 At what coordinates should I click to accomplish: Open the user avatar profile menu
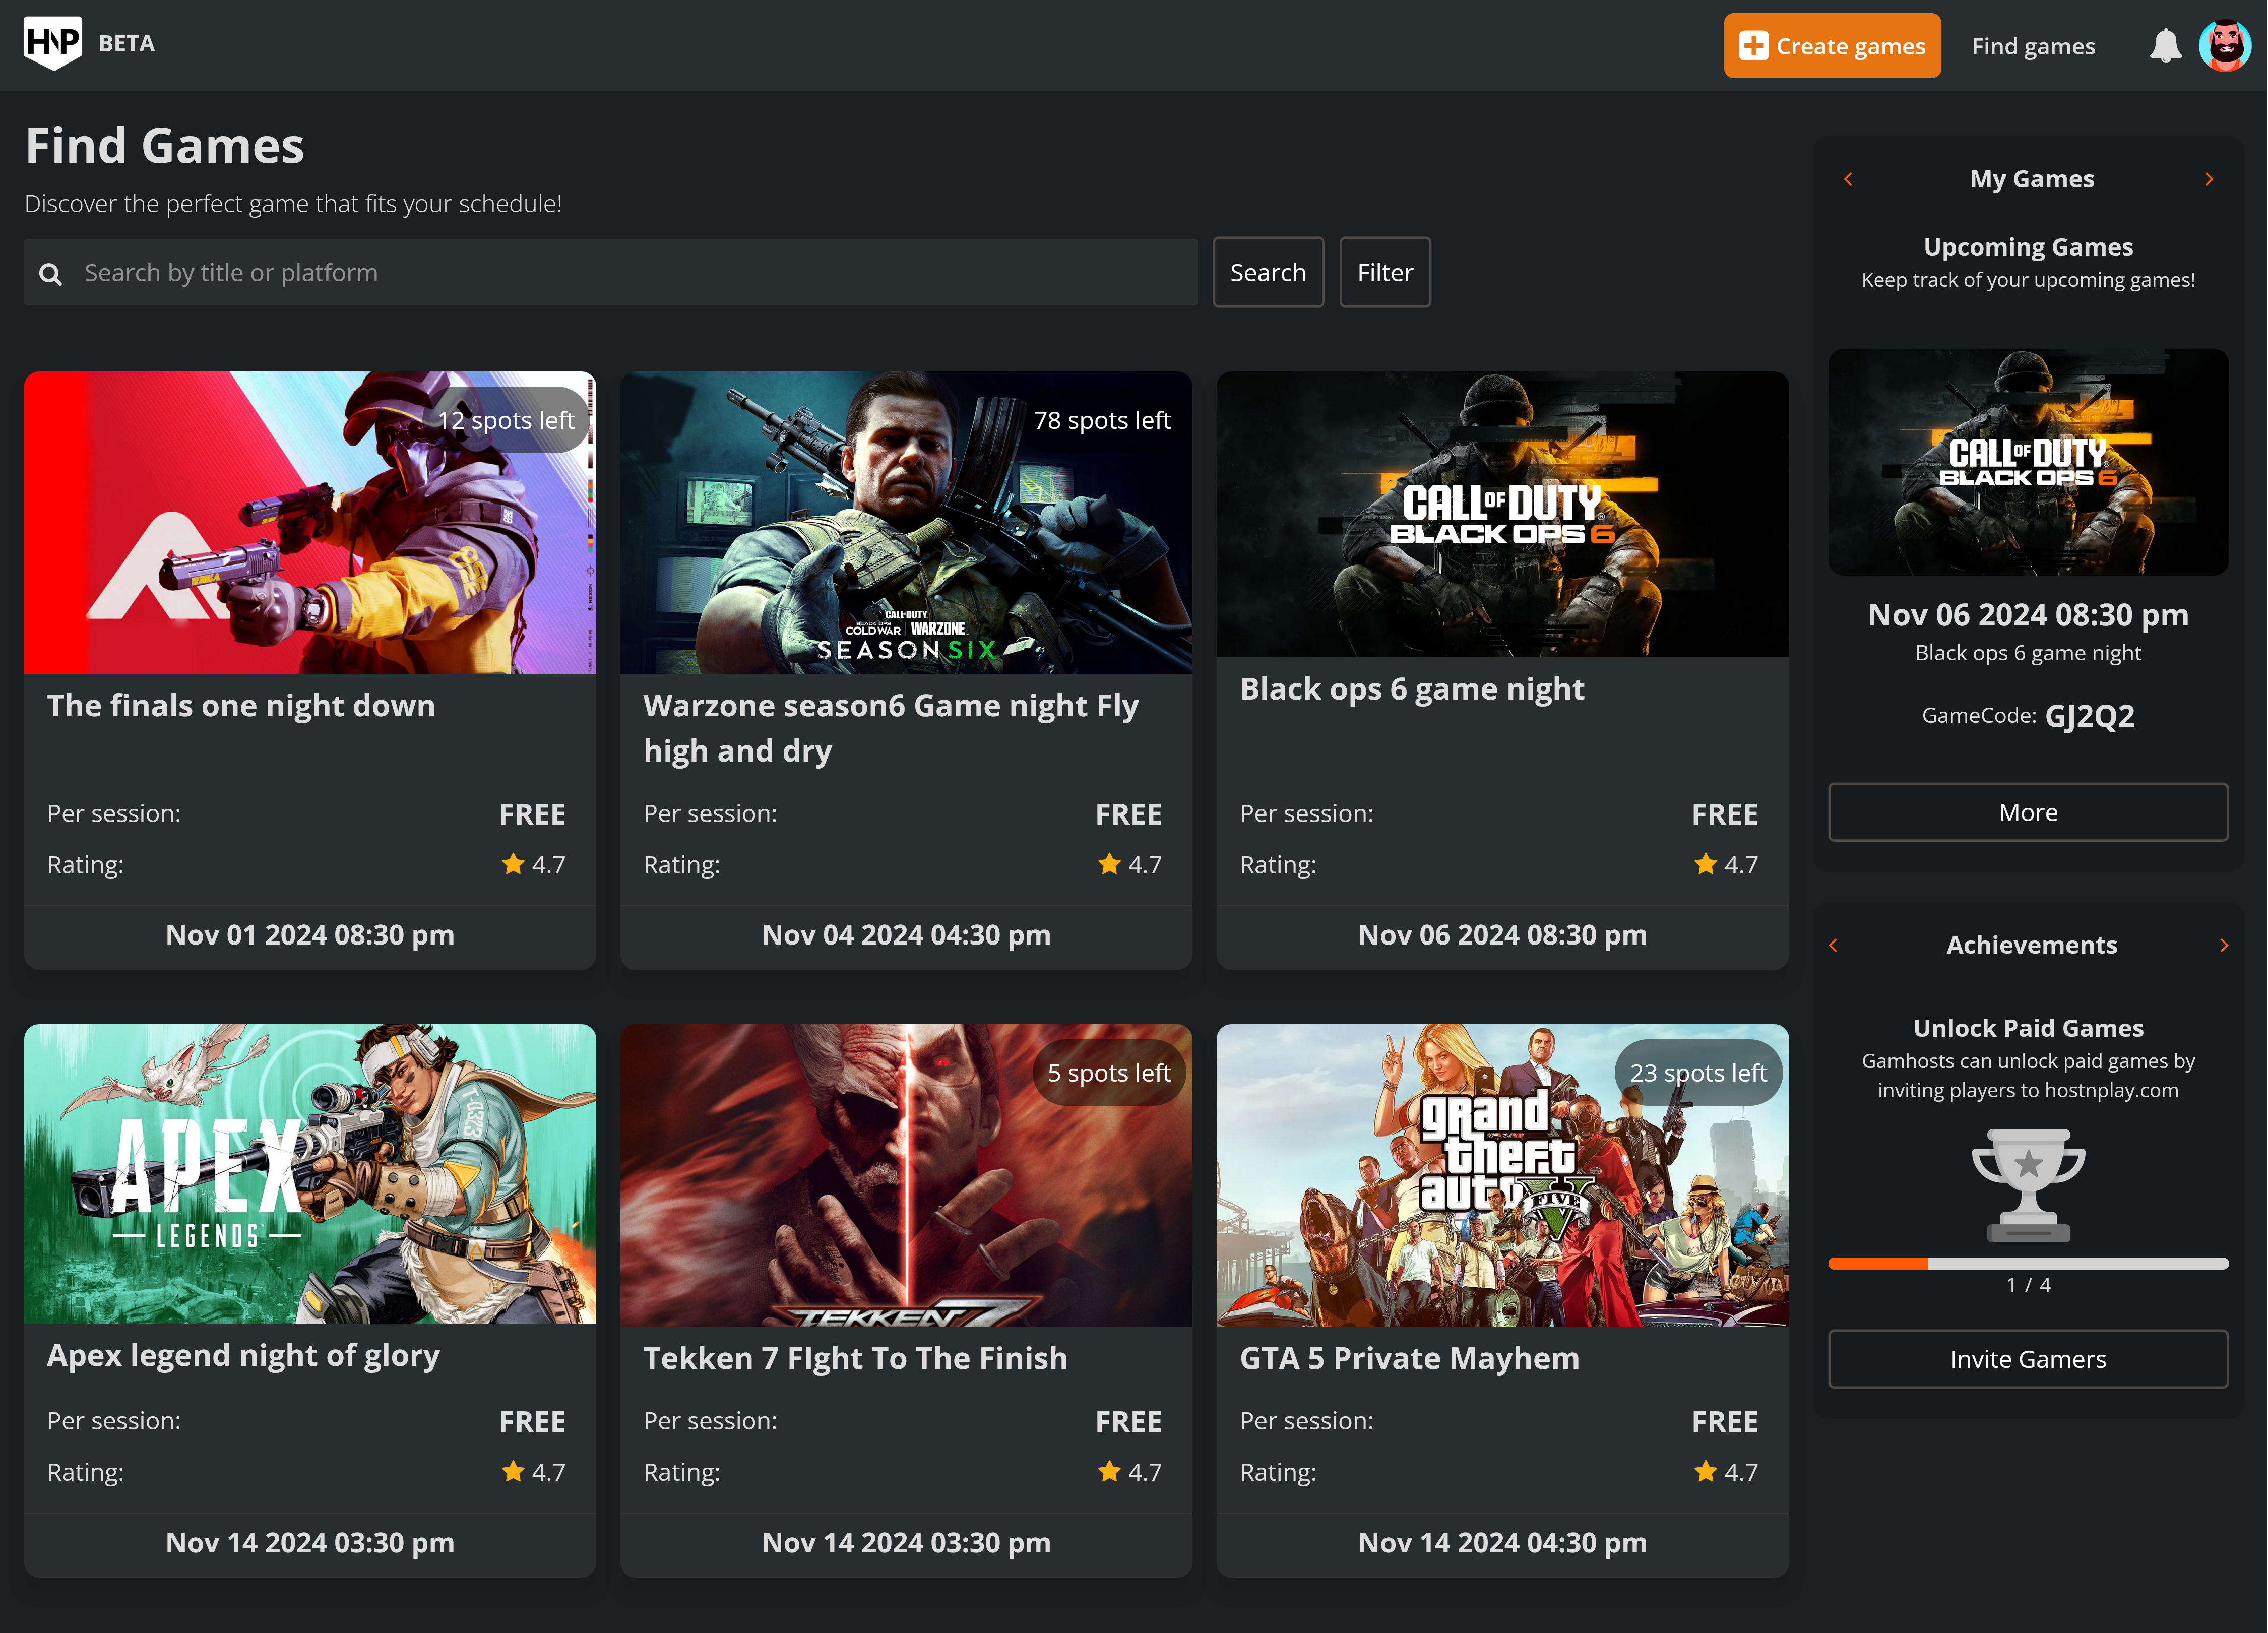click(x=2225, y=46)
